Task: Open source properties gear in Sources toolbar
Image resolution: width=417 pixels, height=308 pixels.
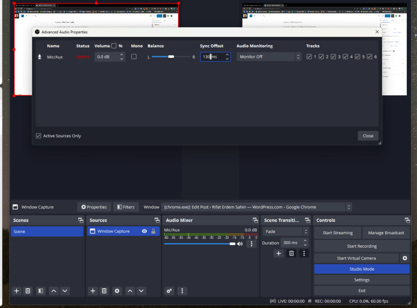Action: click(x=117, y=291)
